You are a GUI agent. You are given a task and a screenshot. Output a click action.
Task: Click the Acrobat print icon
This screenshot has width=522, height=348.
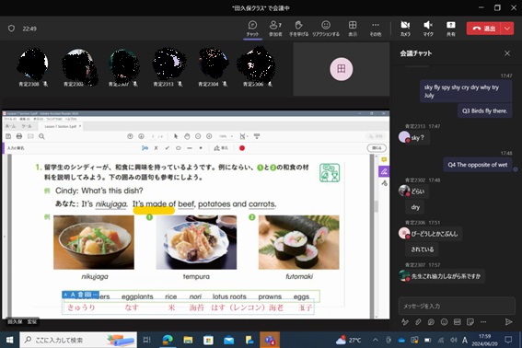pos(19,136)
